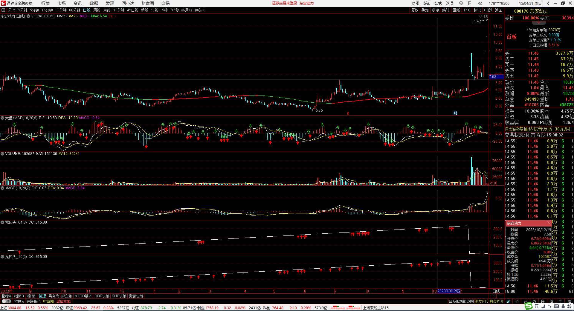Click the 画线 drawing tools button
The height and width of the screenshot is (311, 574).
457,10
